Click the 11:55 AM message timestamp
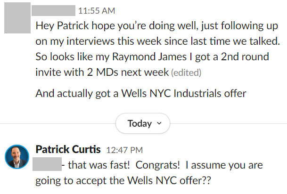 coord(96,10)
